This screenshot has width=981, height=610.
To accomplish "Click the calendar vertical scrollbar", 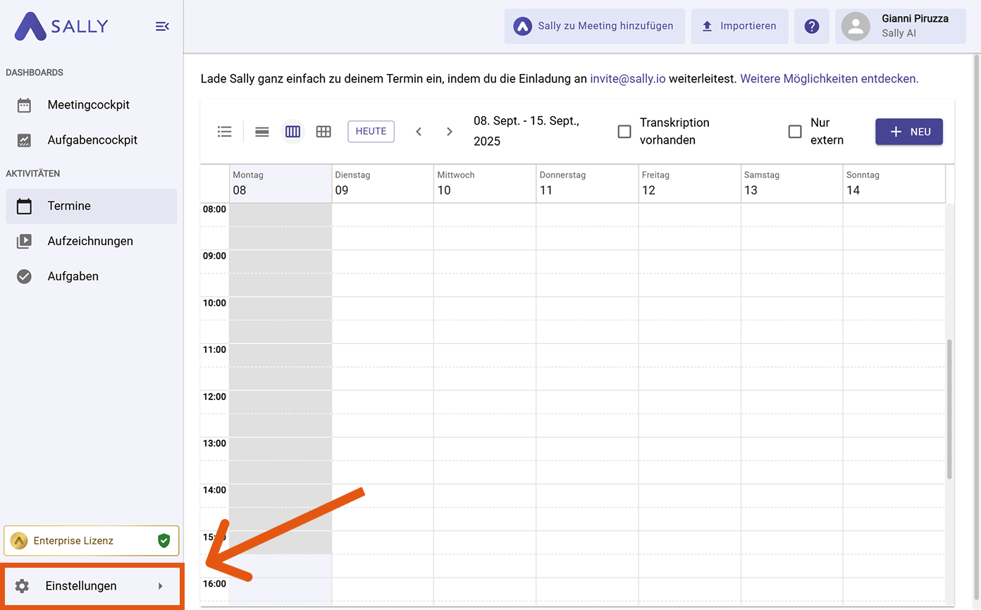I will (949, 409).
